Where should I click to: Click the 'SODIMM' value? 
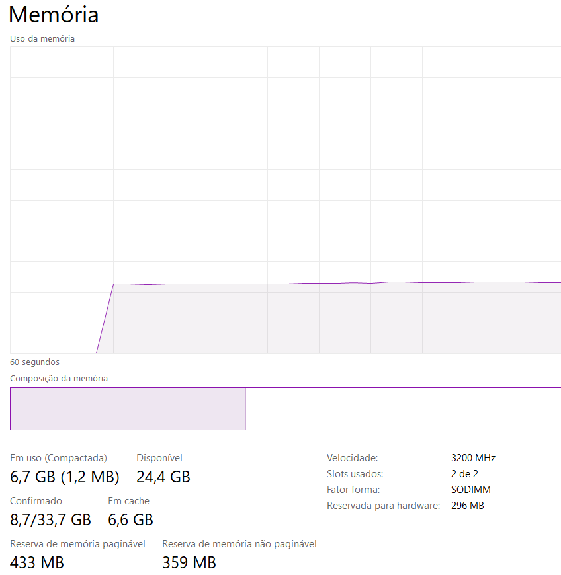471,490
